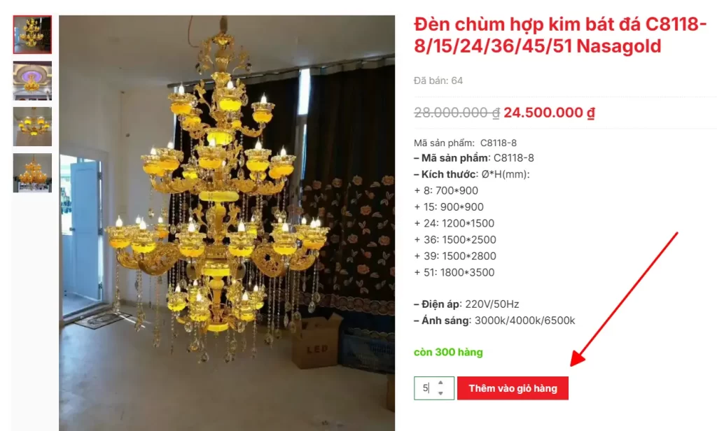
Task: Click the còn 300 hàng stock label
Action: [448, 353]
